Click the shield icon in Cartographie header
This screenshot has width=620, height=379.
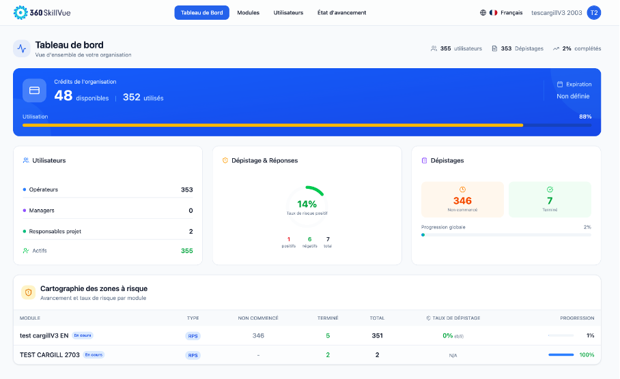coord(29,292)
